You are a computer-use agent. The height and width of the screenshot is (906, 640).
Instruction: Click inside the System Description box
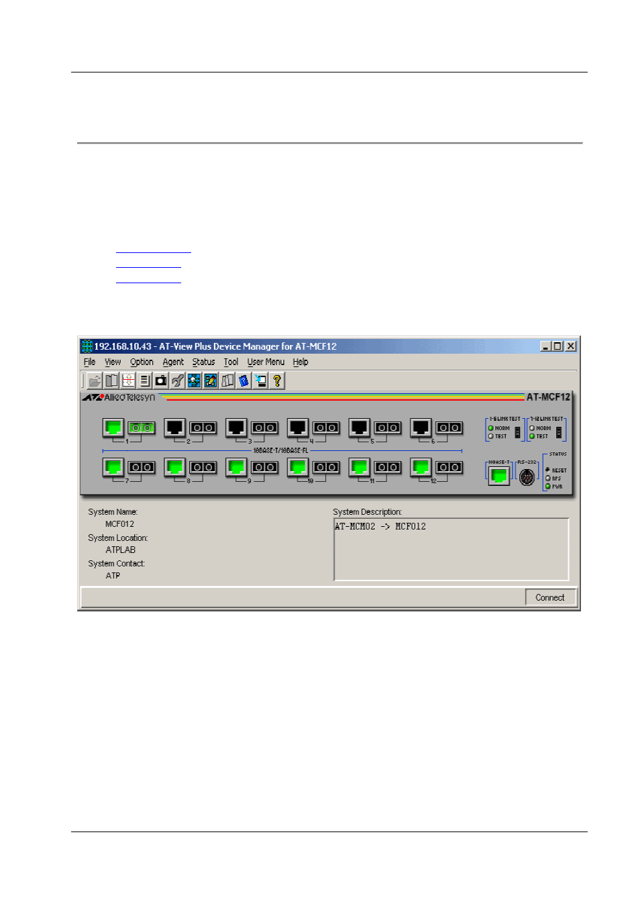pyautogui.click(x=451, y=549)
